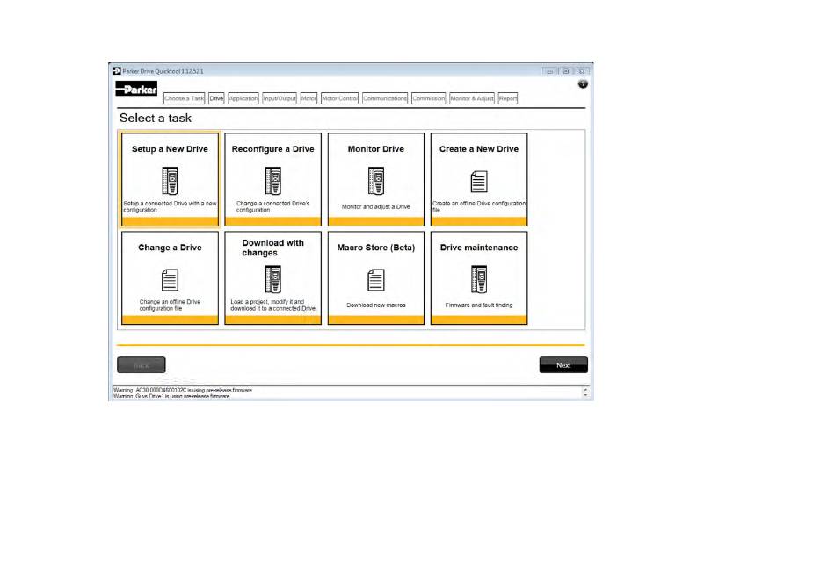
Task: Select the Download with changes heading
Action: tap(272, 248)
